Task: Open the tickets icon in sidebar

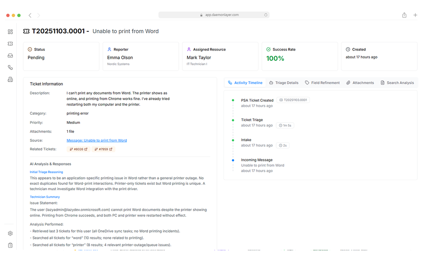Action: 10,44
